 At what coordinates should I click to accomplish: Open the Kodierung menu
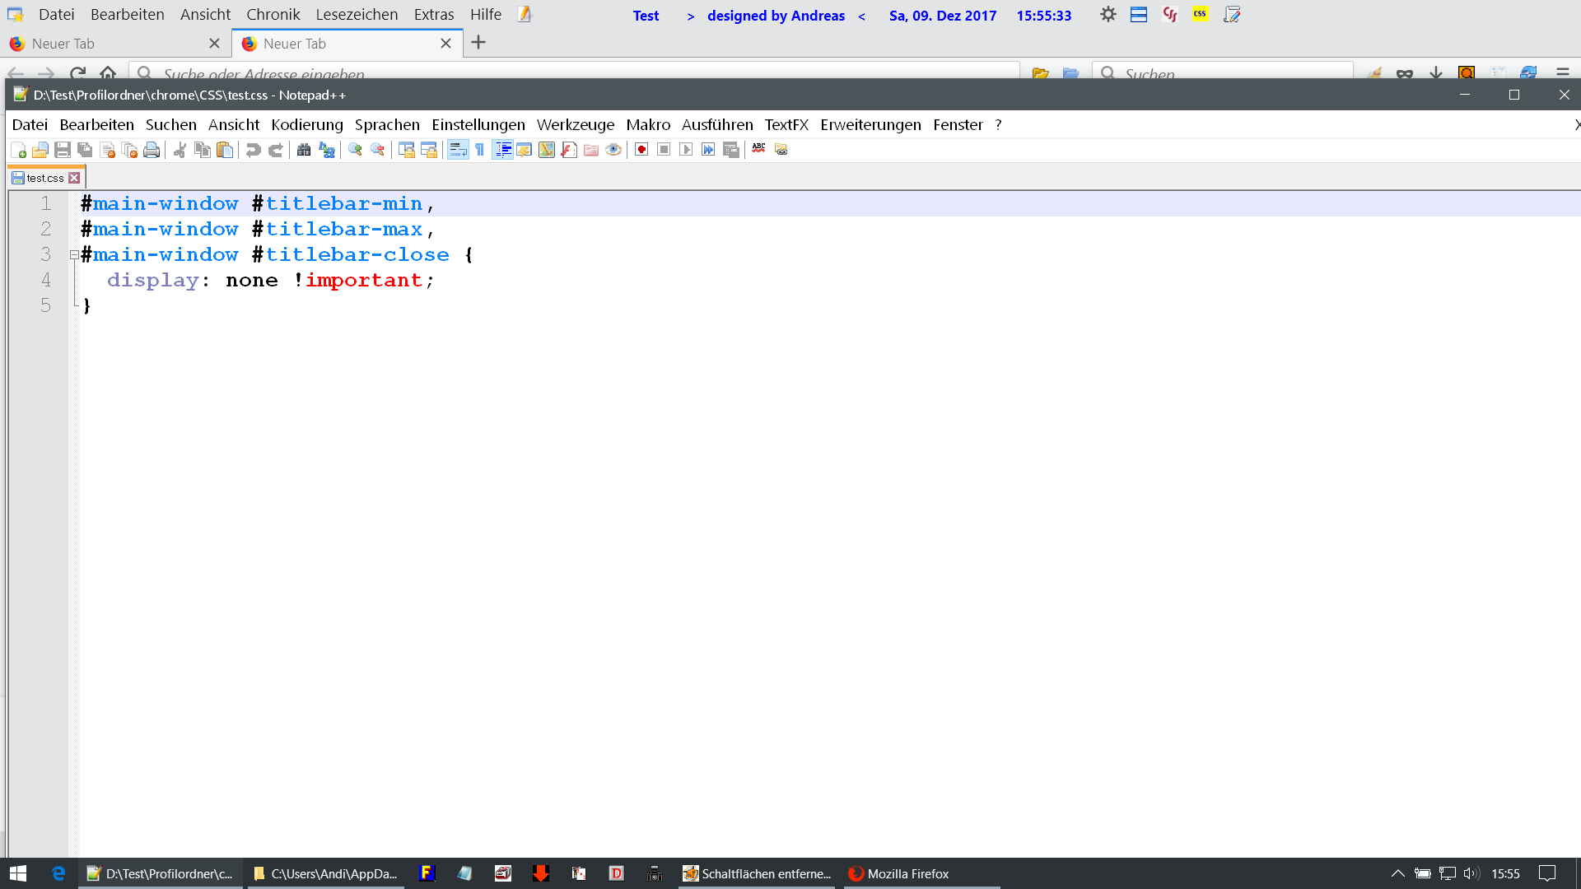pos(306,124)
